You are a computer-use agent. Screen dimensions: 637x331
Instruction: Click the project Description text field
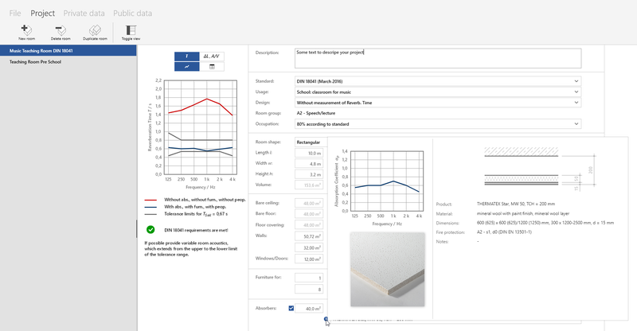[437, 57]
